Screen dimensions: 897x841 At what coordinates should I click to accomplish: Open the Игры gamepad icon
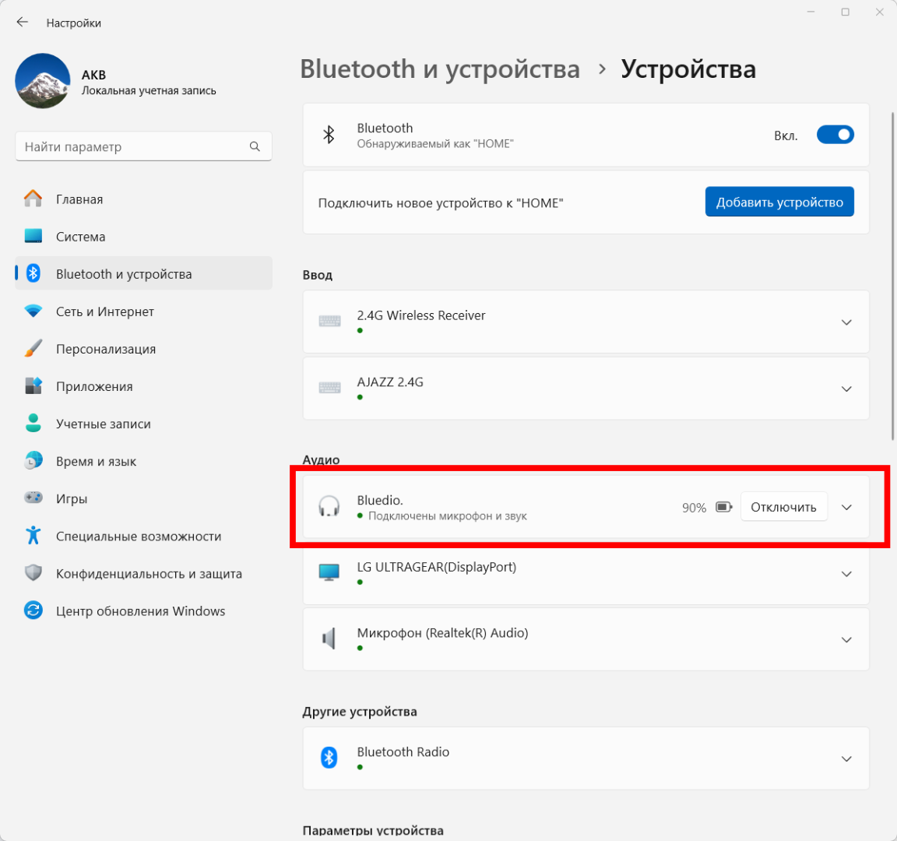point(33,498)
